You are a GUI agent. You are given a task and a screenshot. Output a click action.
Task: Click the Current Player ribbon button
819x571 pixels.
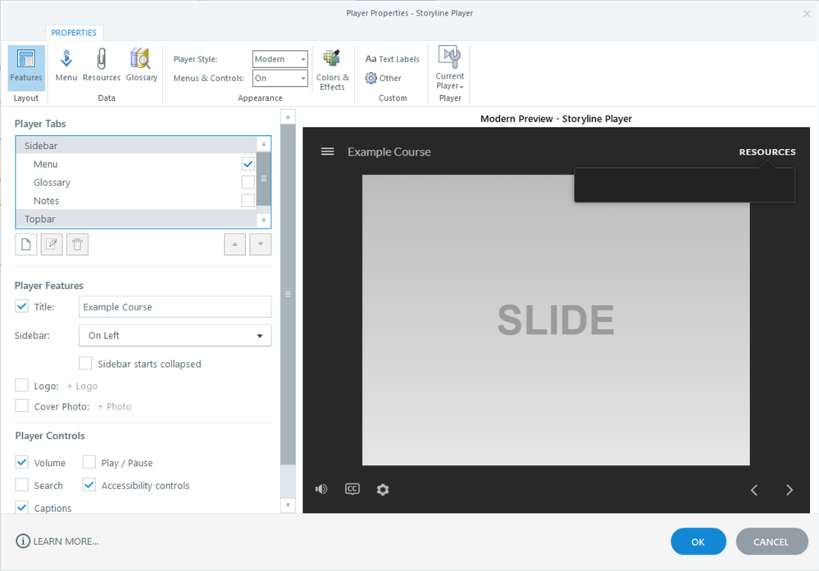450,69
